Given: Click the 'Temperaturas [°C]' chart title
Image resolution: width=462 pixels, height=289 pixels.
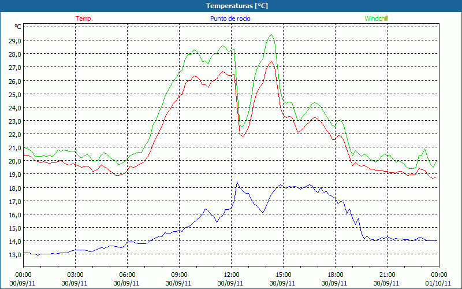Looking at the screenshot, I should click(237, 6).
